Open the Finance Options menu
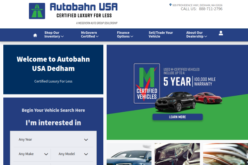The width and height of the screenshot is (248, 165). [x=125, y=35]
